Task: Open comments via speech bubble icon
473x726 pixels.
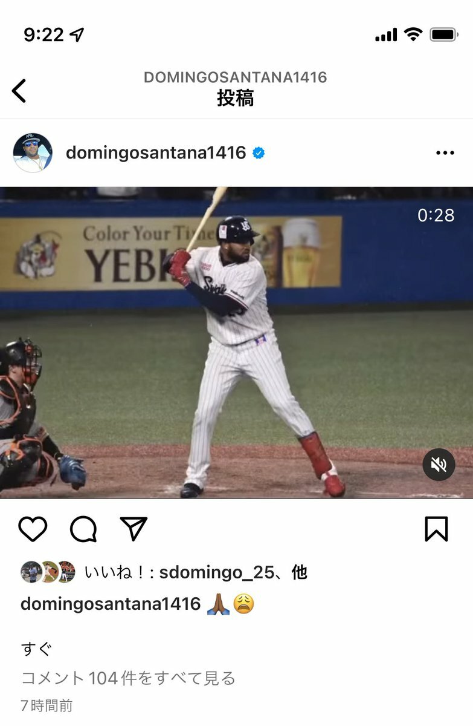Action: (x=83, y=529)
